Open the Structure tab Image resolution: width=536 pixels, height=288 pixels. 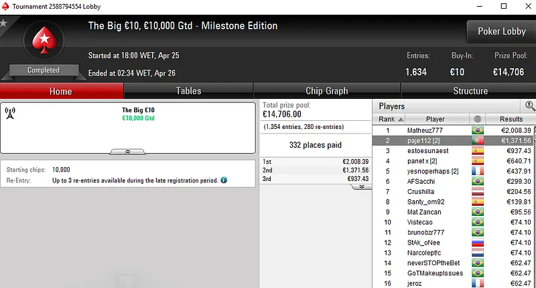pos(470,91)
